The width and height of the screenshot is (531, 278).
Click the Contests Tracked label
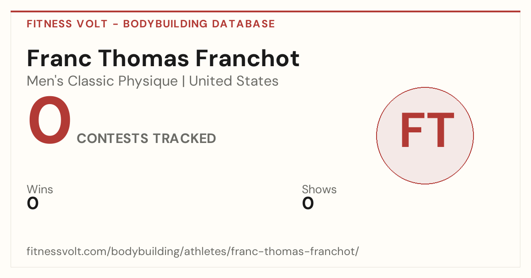pos(146,139)
